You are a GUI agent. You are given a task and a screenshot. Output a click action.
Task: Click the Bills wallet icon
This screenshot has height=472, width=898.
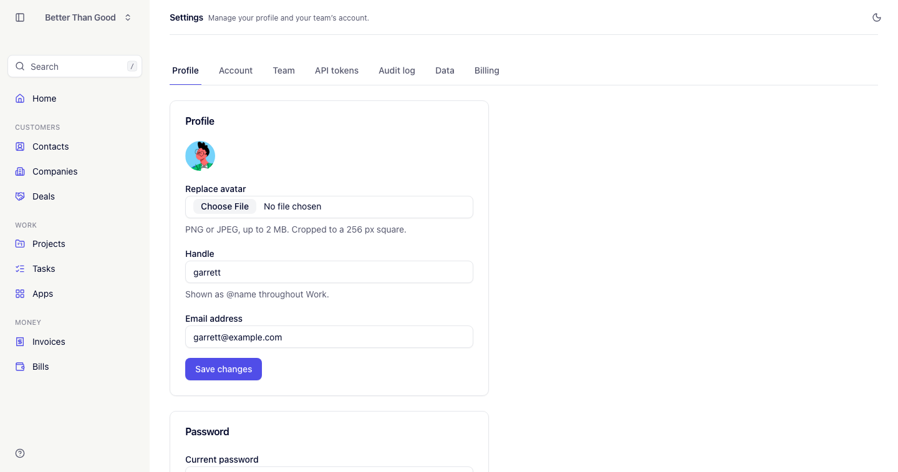(x=20, y=367)
